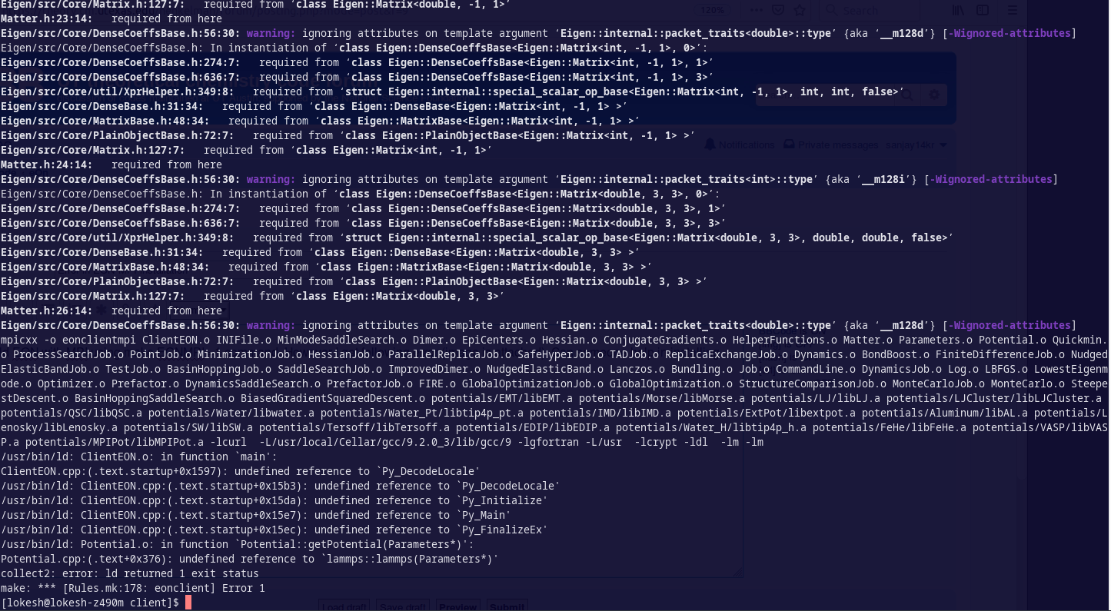Viewport: 1111px width, 611px height.
Task: Click the 'Eigen::Matrix<double, 3, 3>, double, double, false' line
Action: point(477,237)
